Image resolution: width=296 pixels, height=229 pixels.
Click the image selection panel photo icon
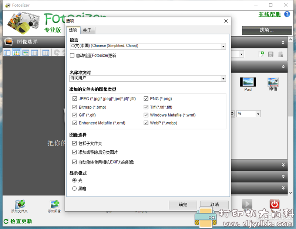pos(9,42)
